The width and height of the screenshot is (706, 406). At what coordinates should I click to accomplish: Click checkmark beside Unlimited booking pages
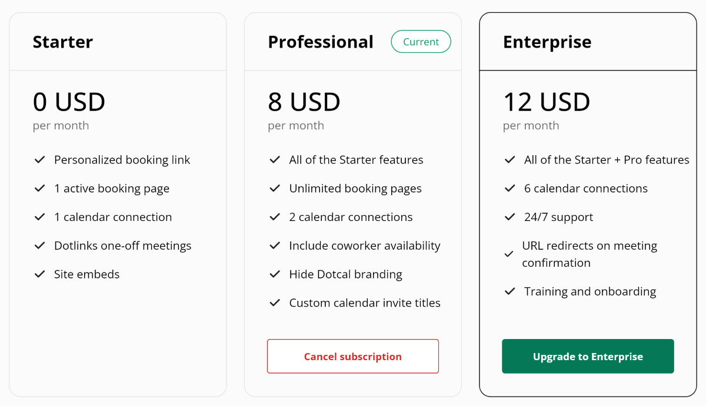click(x=275, y=189)
